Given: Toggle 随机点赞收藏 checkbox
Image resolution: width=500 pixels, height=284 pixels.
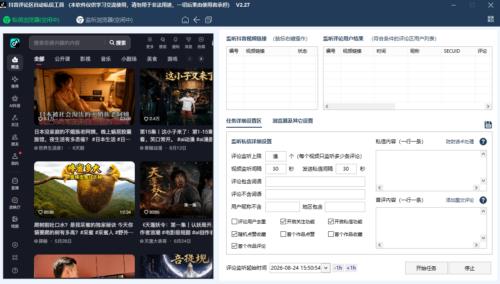Looking at the screenshot, I should [234, 234].
